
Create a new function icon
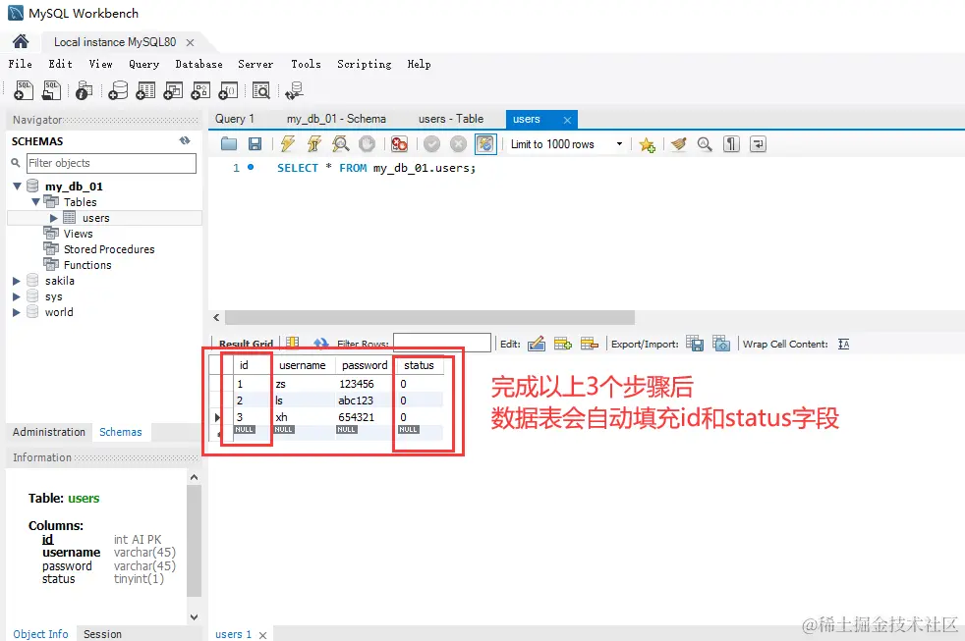point(228,91)
